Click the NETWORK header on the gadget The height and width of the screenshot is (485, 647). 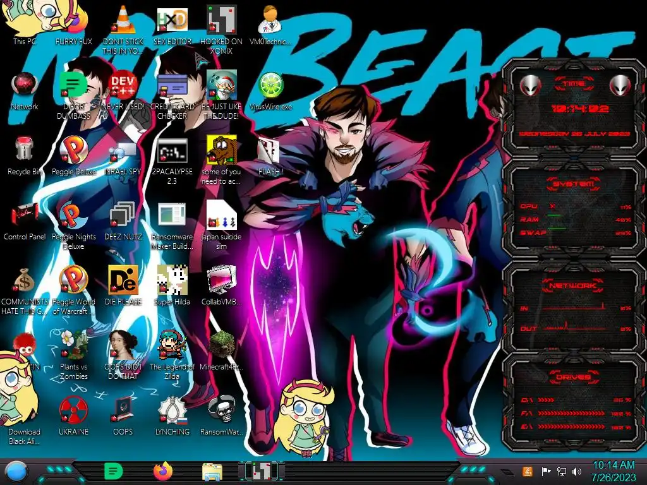tap(572, 285)
